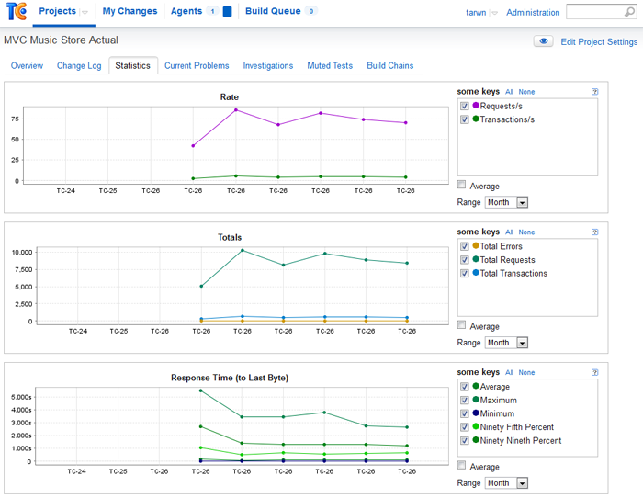Viewport: 643px width, 498px height.
Task: Enable Average checkbox under Response Time chart
Action: (461, 465)
